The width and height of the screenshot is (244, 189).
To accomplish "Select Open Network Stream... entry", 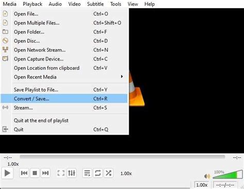I will (64, 50).
